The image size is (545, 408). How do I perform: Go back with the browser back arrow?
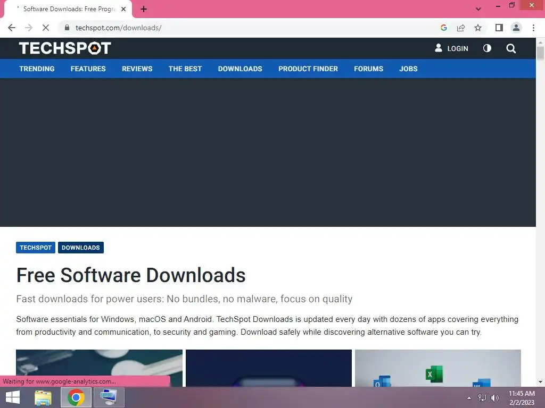pyautogui.click(x=12, y=28)
